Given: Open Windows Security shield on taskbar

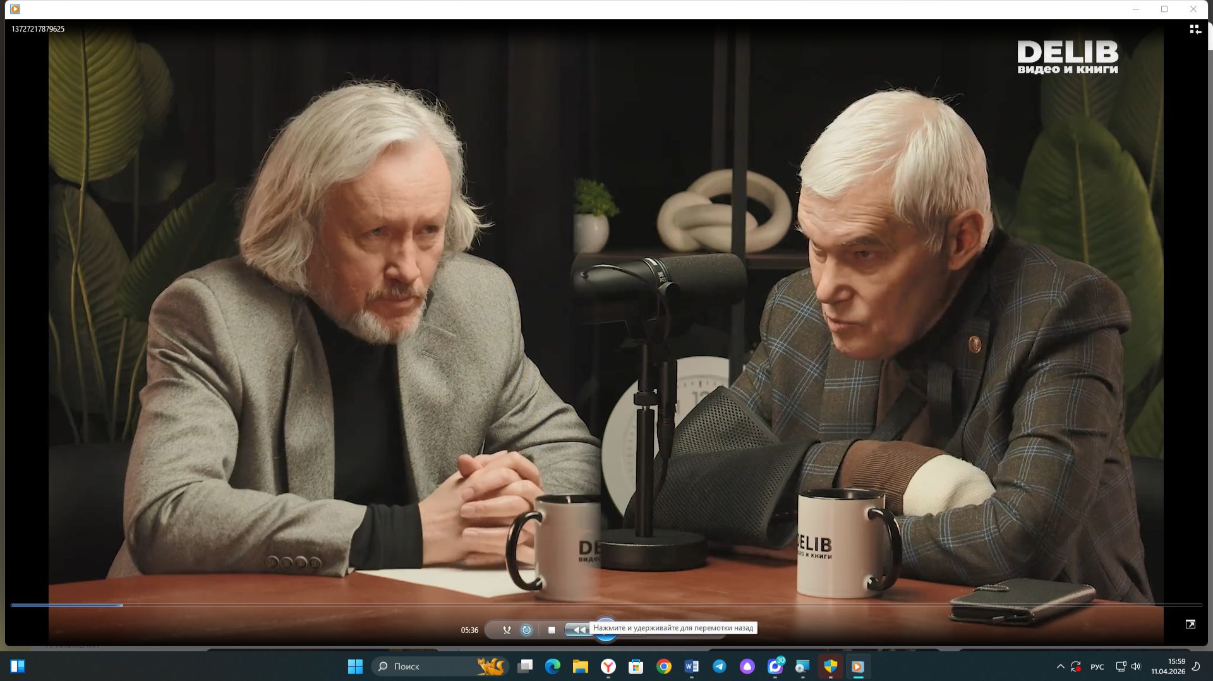Looking at the screenshot, I should pos(831,666).
